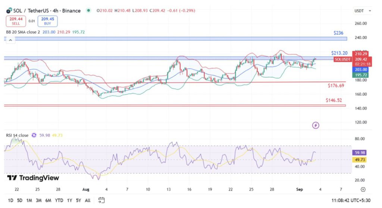The image size is (382, 208).
Task: Select the 1D time range
Action: (10, 200)
